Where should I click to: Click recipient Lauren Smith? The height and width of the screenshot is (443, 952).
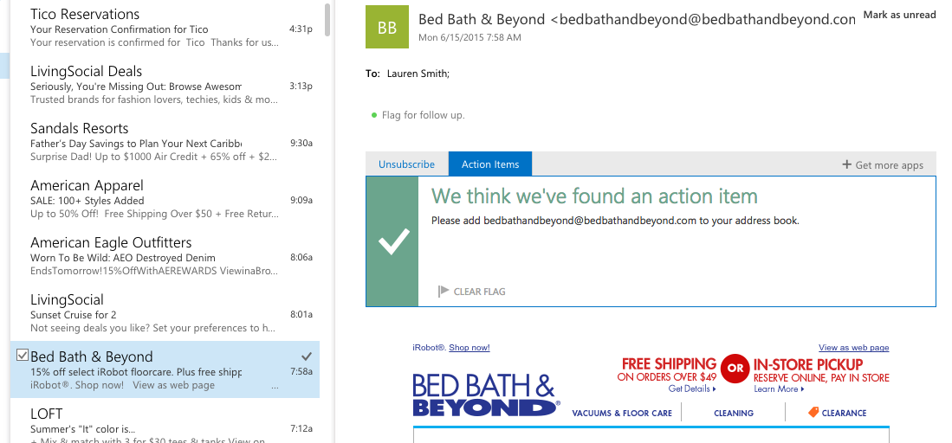click(418, 74)
